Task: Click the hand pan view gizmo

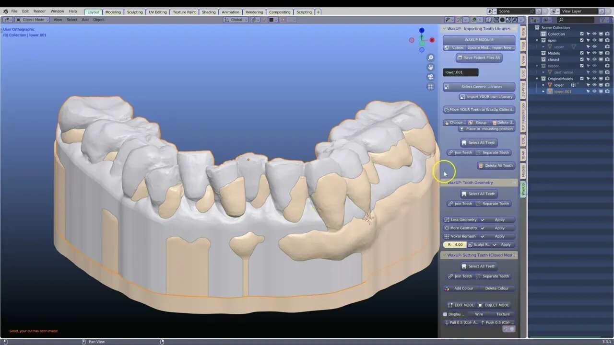Action: click(431, 67)
